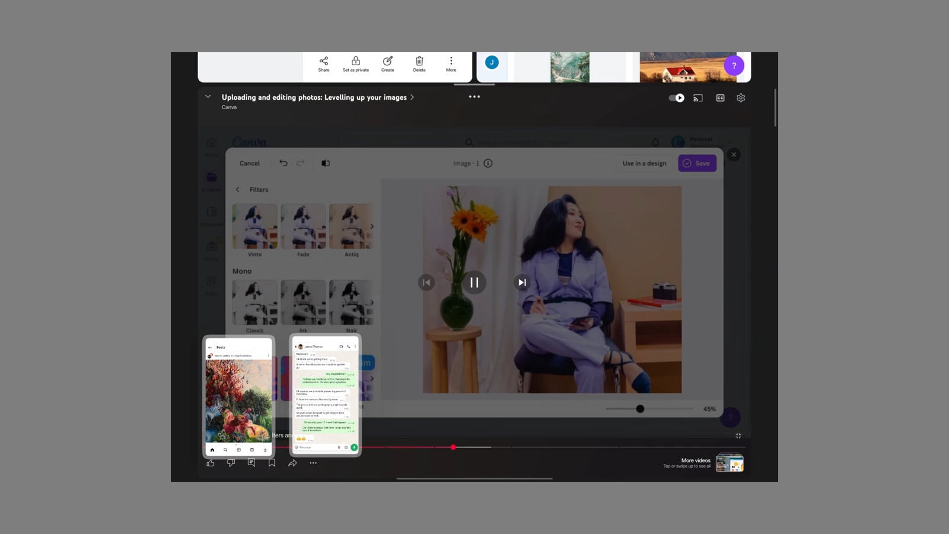Toggle the autoplay switch
The width and height of the screenshot is (949, 534).
676,98
